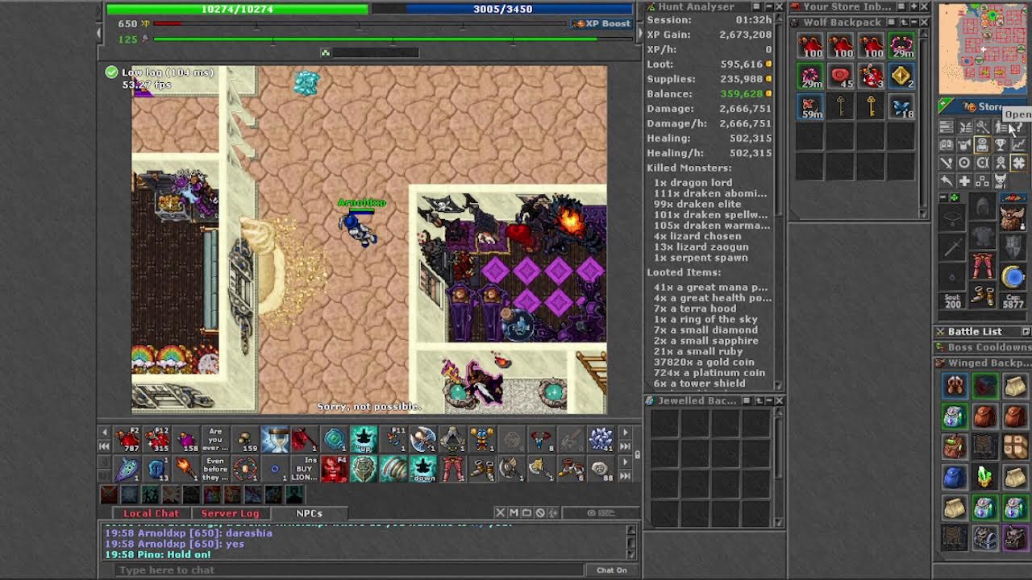Click the XP Boost button
Screen dimensions: 1032x580
tap(601, 23)
